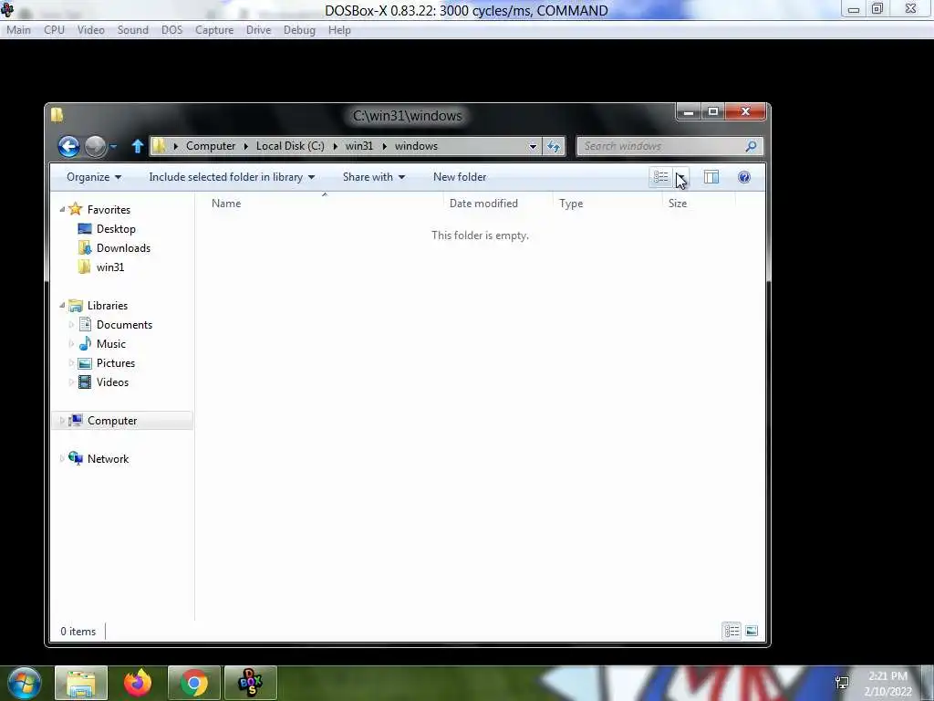Click the search magnifier icon
This screenshot has height=701, width=934.
point(752,146)
